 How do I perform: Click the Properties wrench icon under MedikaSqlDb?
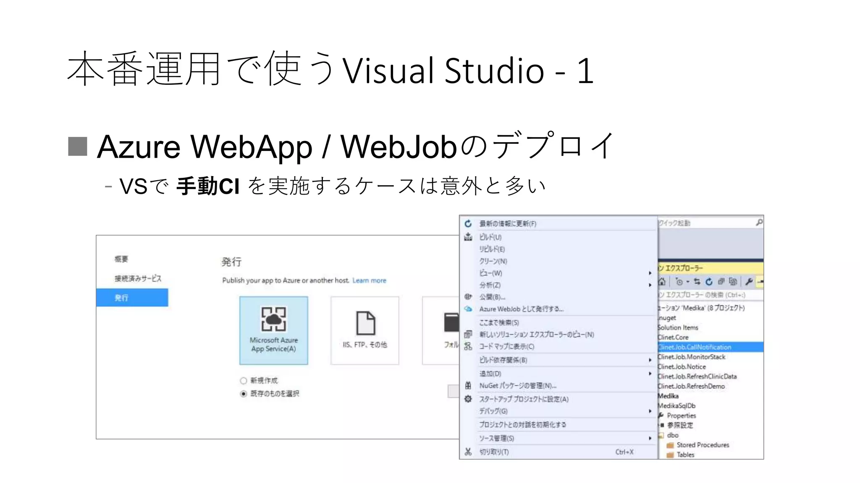click(661, 415)
